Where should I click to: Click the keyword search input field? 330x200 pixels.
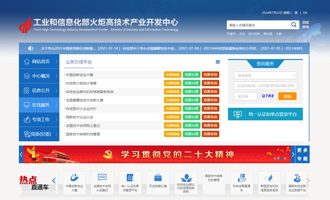pyautogui.click(x=258, y=25)
